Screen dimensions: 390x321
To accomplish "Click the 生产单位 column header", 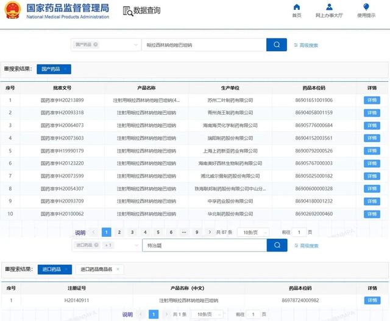I will [x=230, y=88].
